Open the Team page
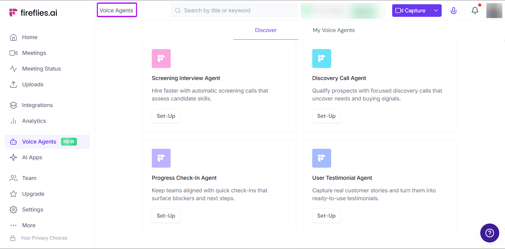This screenshot has height=249, width=505. pyautogui.click(x=29, y=178)
